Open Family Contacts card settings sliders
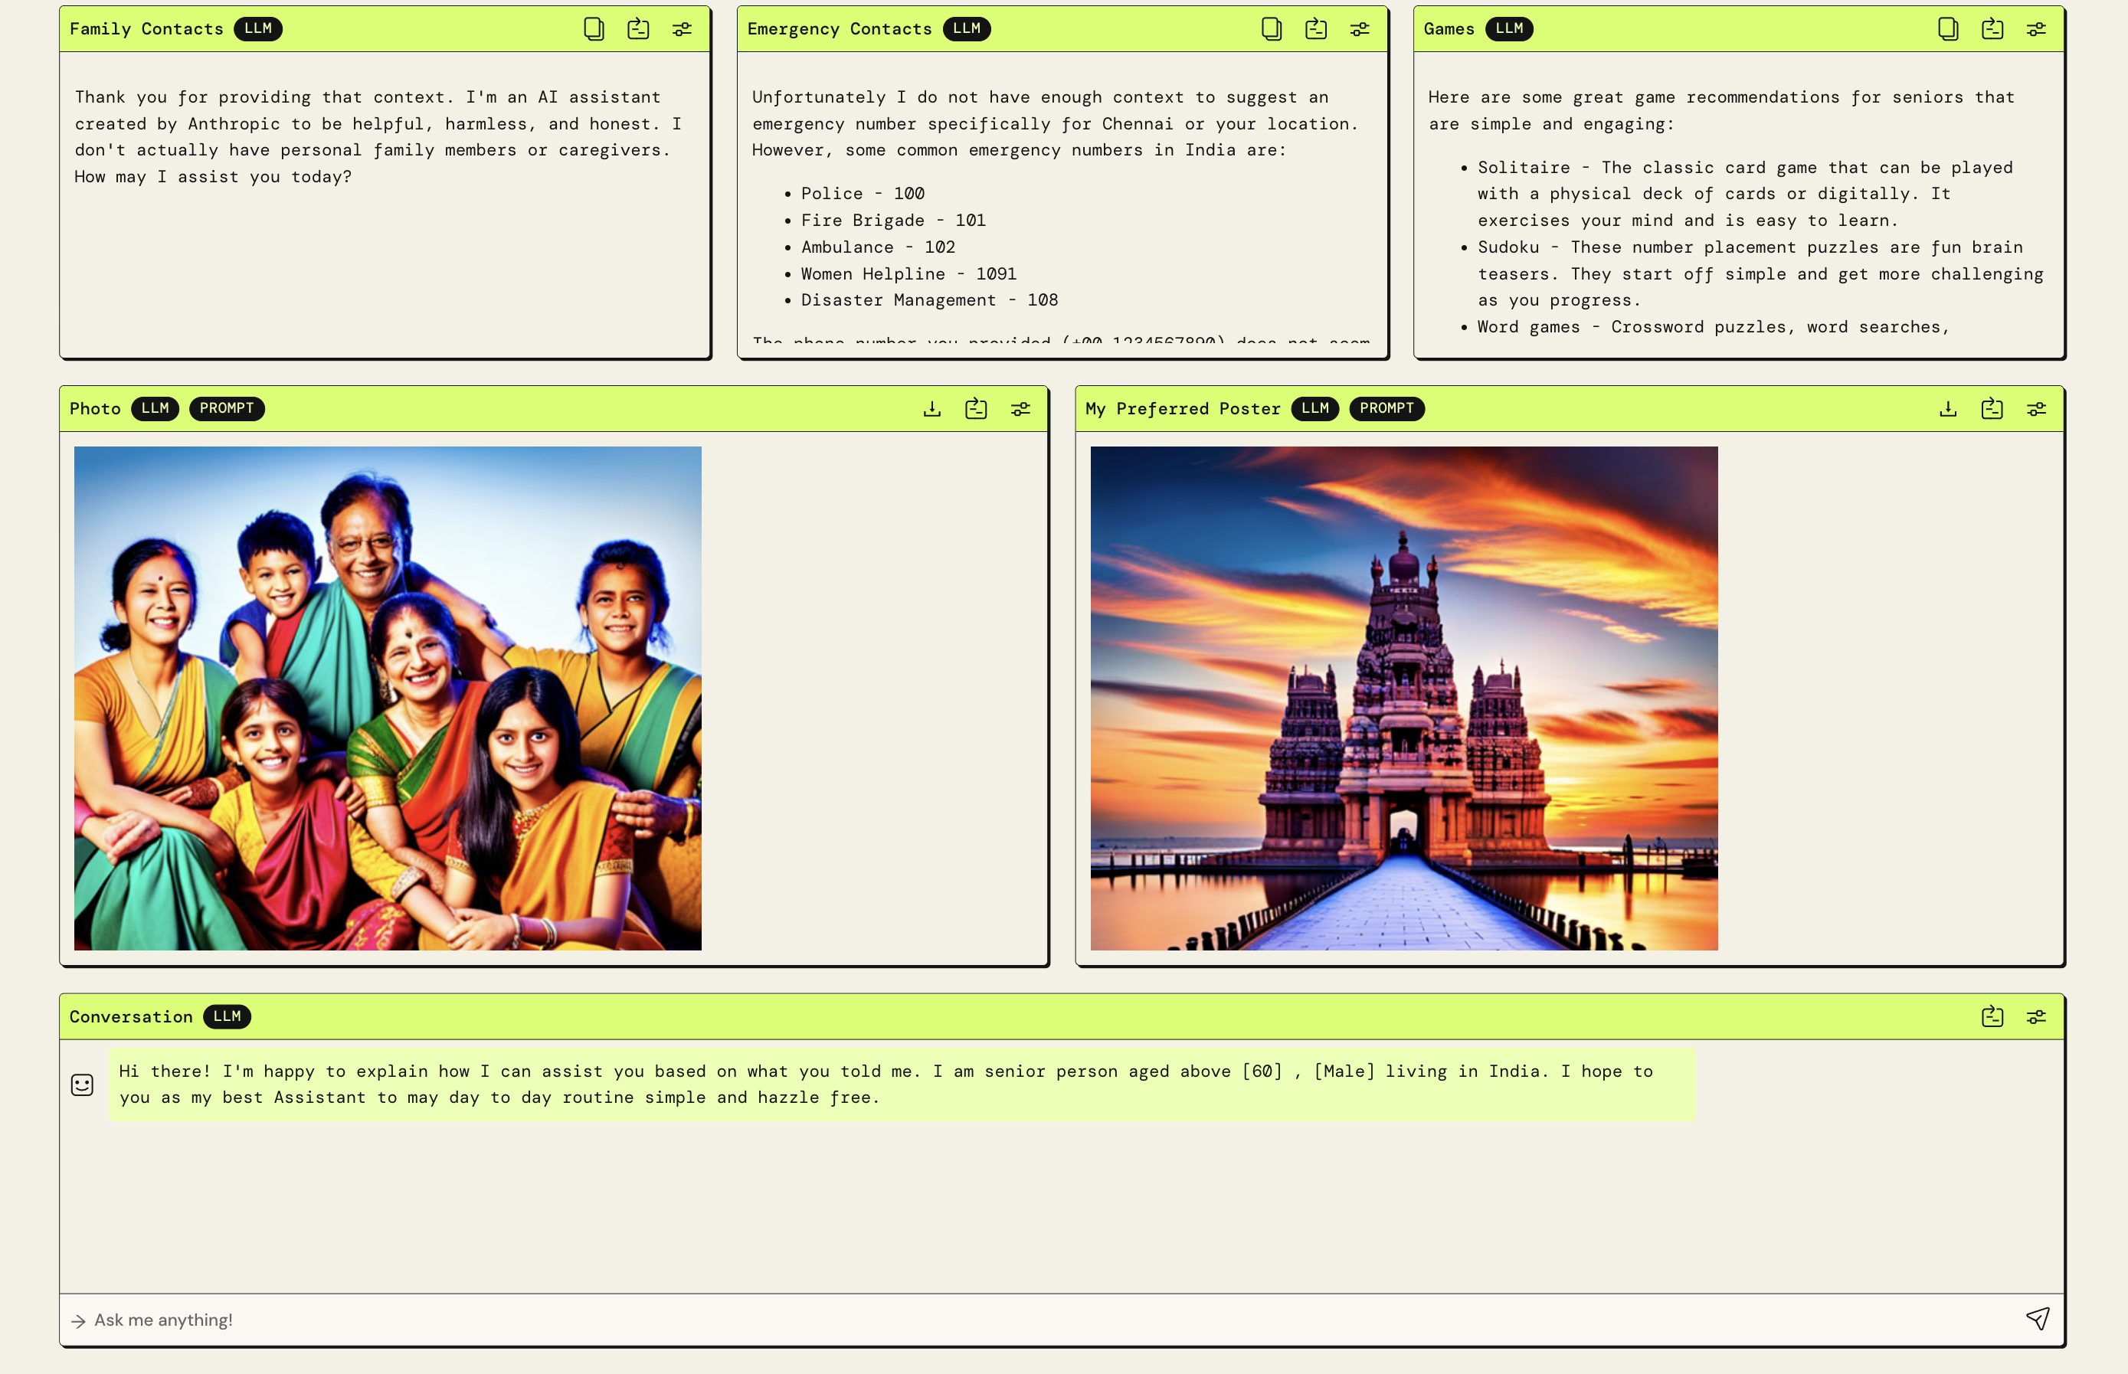 682,29
